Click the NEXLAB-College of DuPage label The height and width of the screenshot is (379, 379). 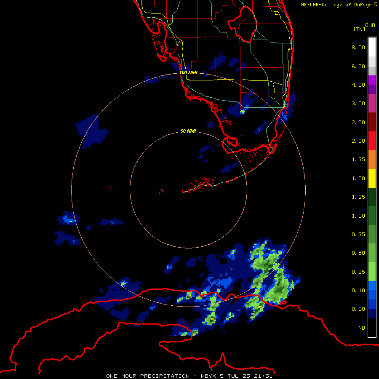pos(339,5)
